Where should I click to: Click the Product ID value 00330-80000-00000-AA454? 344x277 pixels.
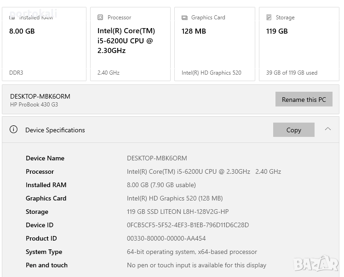point(166,238)
